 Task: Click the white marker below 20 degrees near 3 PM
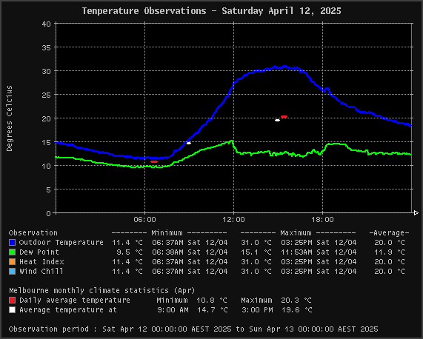pyautogui.click(x=277, y=121)
